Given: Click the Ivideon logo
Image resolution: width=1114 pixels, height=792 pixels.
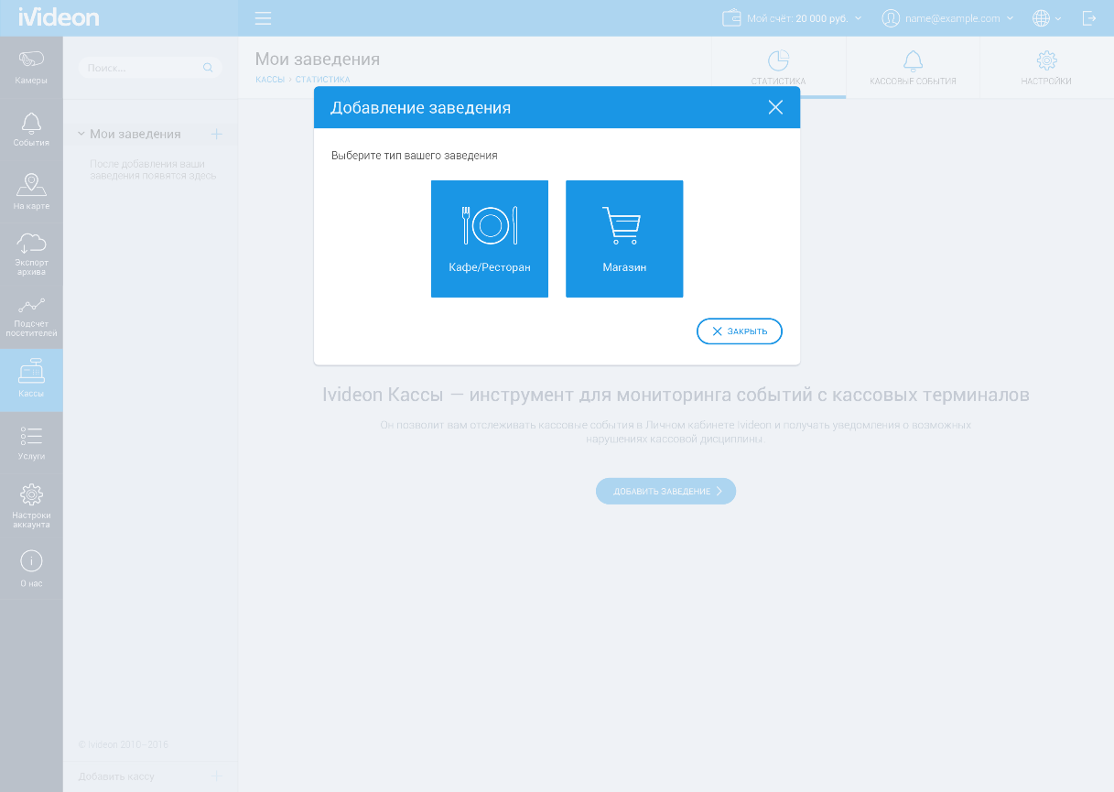Looking at the screenshot, I should pos(59,17).
